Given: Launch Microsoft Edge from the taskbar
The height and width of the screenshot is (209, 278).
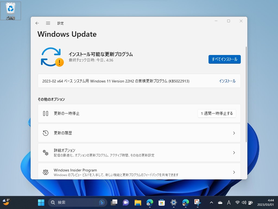Looking at the screenshot, I should tap(149, 202).
